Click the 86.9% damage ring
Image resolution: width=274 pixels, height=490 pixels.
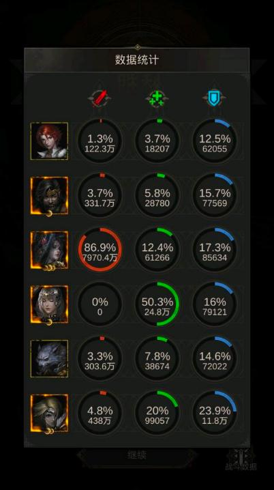(100, 250)
